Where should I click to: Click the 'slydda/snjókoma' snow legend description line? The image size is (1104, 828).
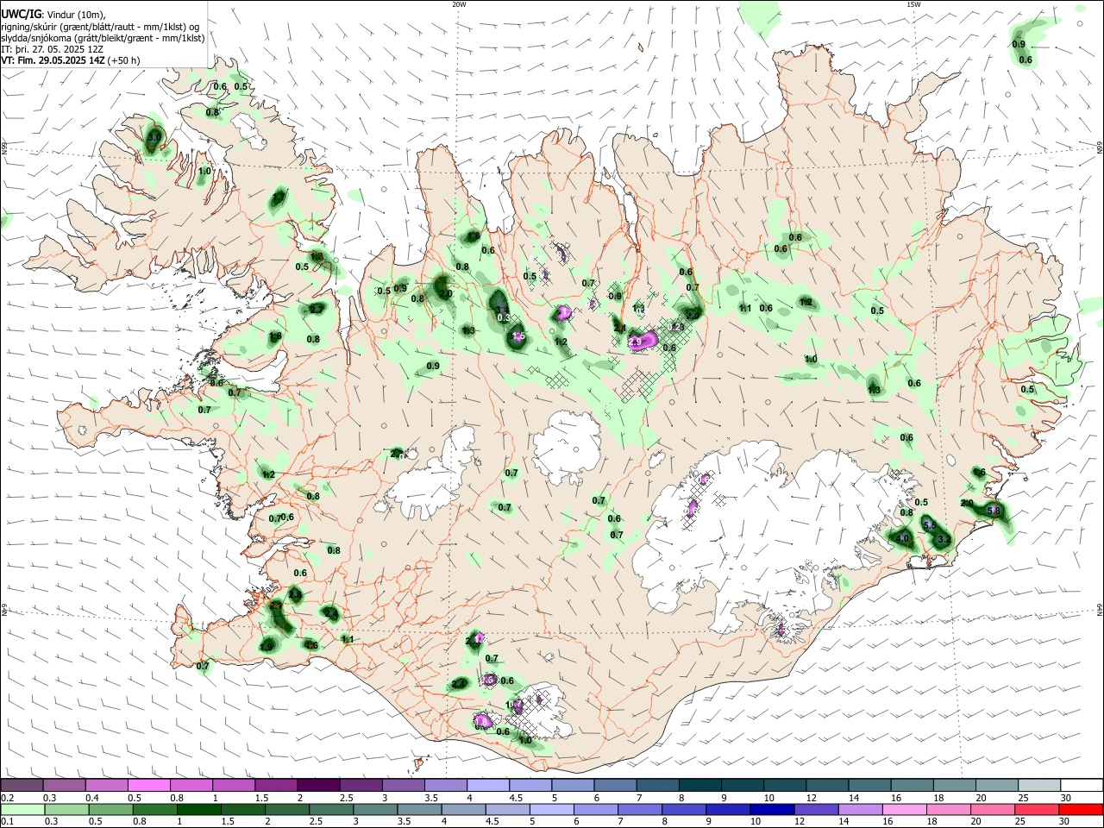pos(103,38)
